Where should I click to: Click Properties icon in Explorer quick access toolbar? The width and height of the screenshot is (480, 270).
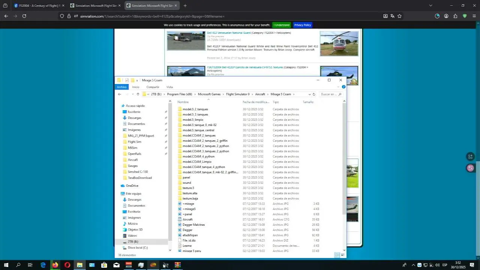coord(127,80)
